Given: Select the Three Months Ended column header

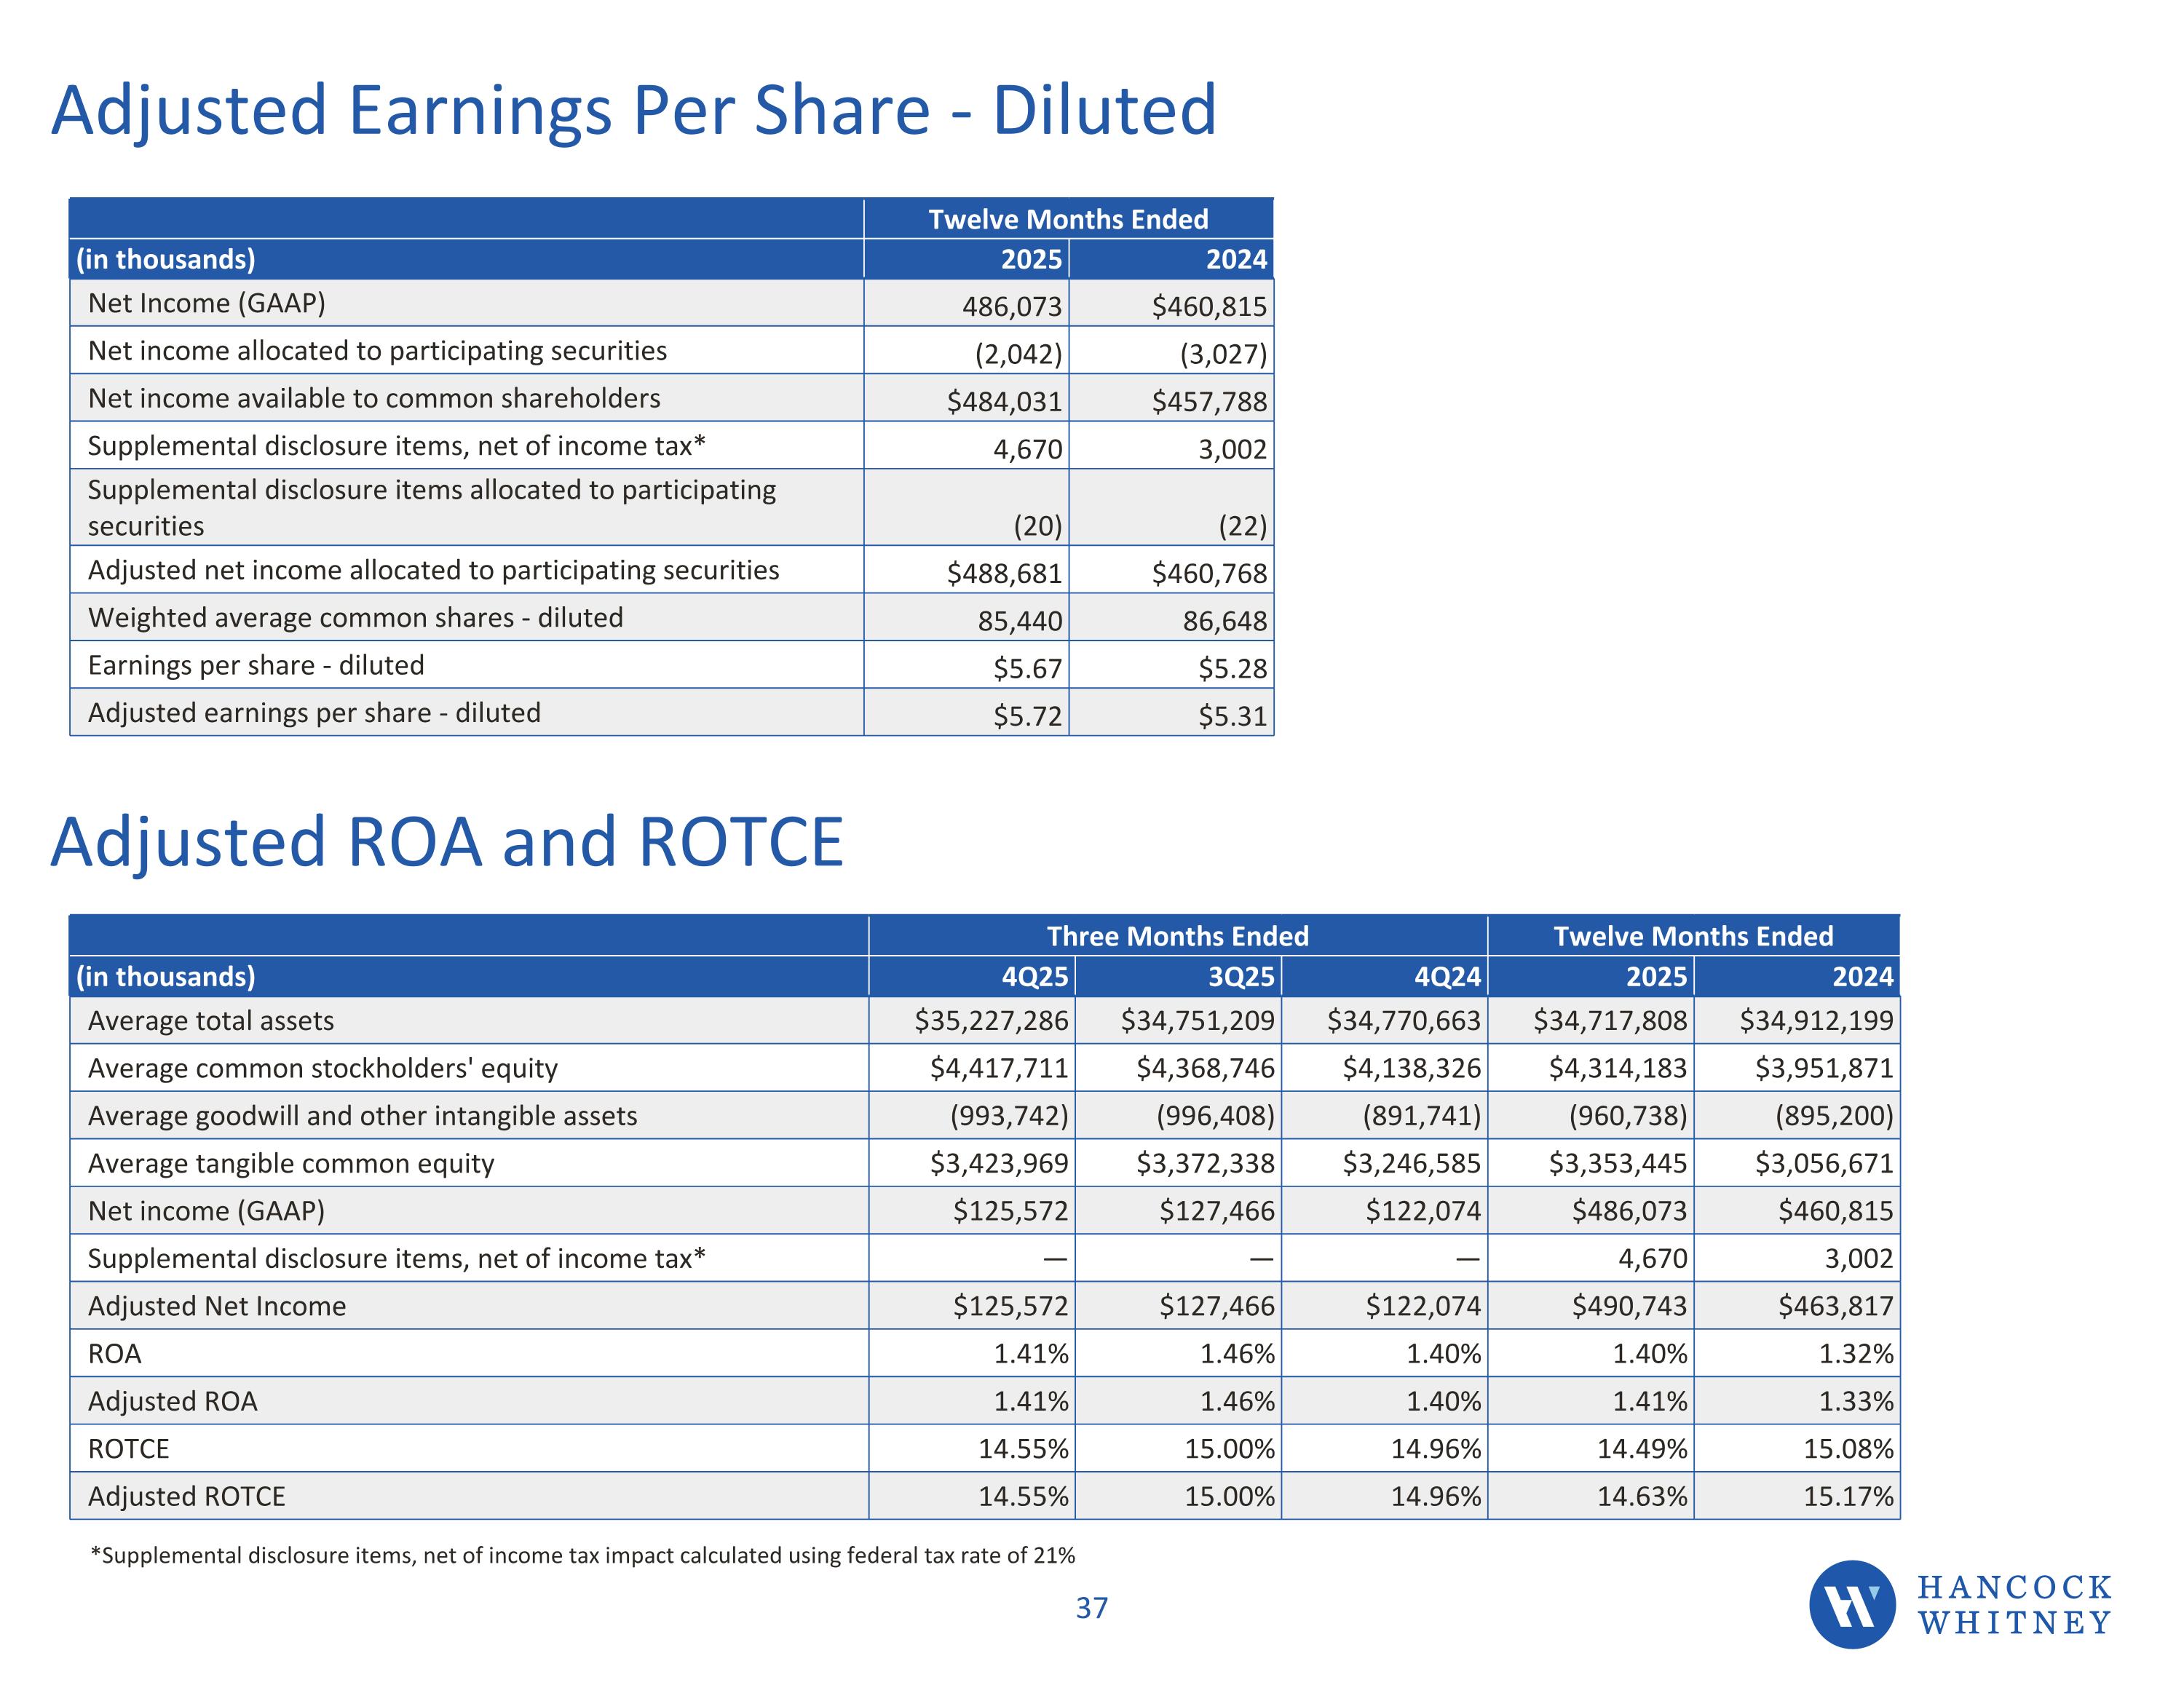Looking at the screenshot, I should (1177, 936).
